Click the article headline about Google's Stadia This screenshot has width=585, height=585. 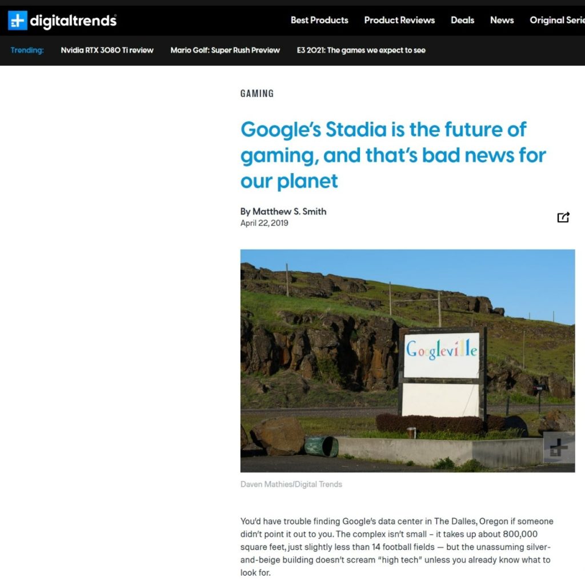coord(393,155)
